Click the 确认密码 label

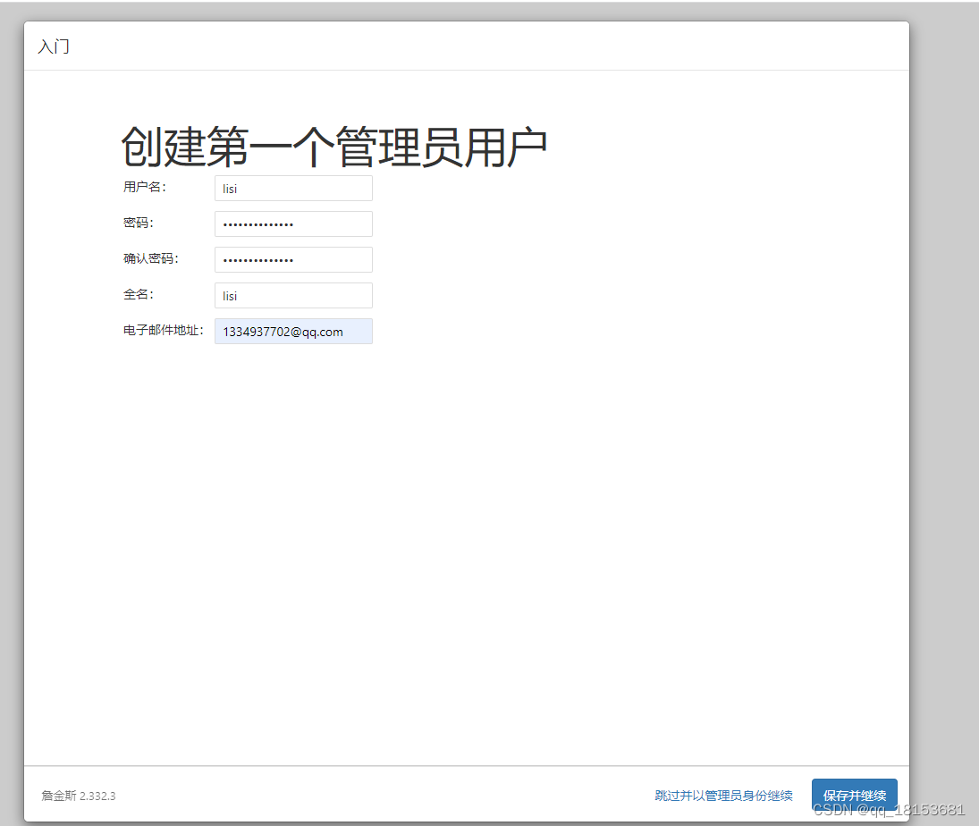(x=150, y=258)
